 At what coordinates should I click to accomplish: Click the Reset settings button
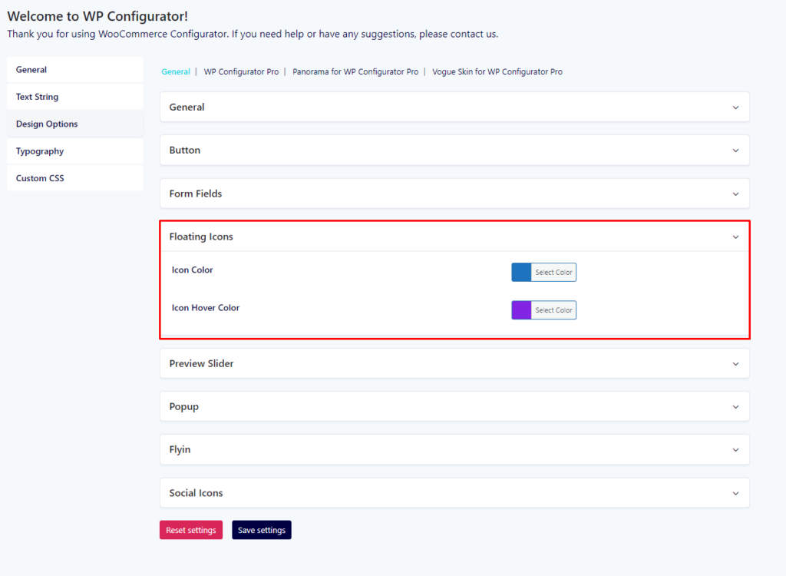[191, 530]
